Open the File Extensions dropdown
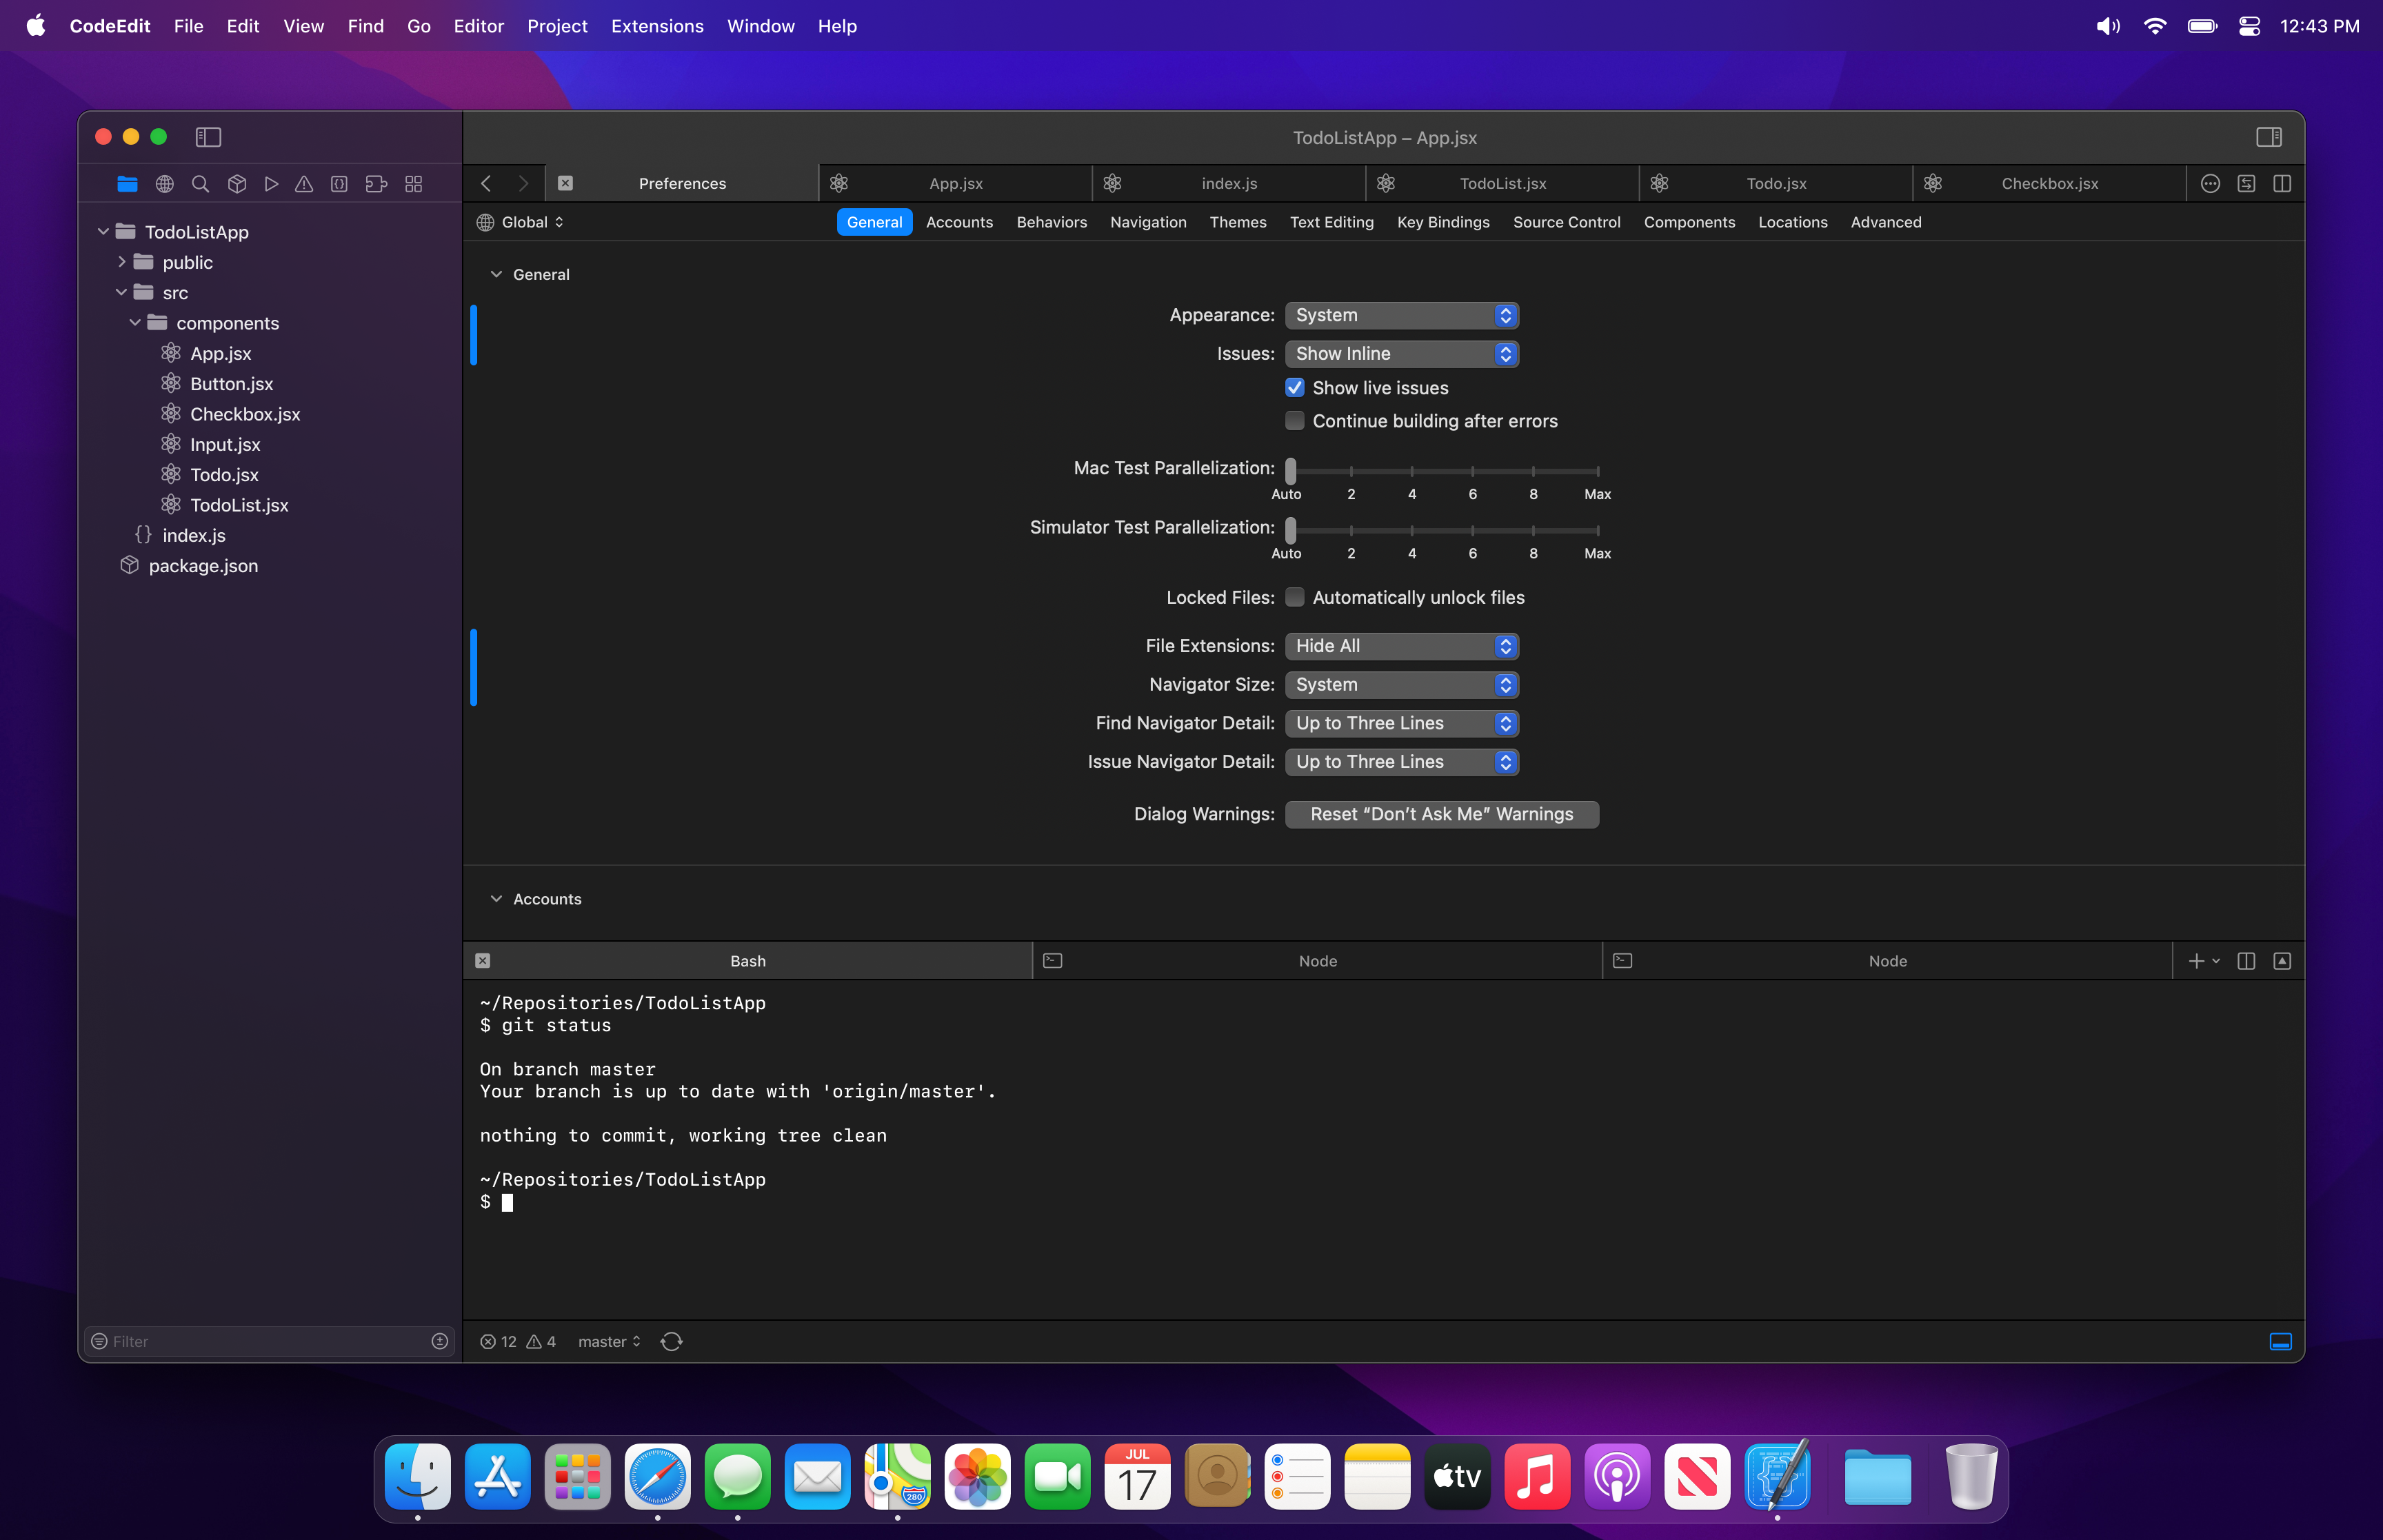Screen dimensions: 2383x1540 pyautogui.click(x=1402, y=646)
